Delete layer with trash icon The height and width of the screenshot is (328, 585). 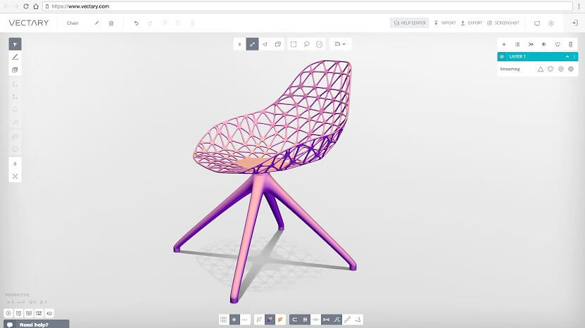570,44
